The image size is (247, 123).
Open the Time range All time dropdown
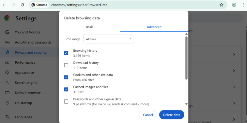pyautogui.click(x=109, y=39)
